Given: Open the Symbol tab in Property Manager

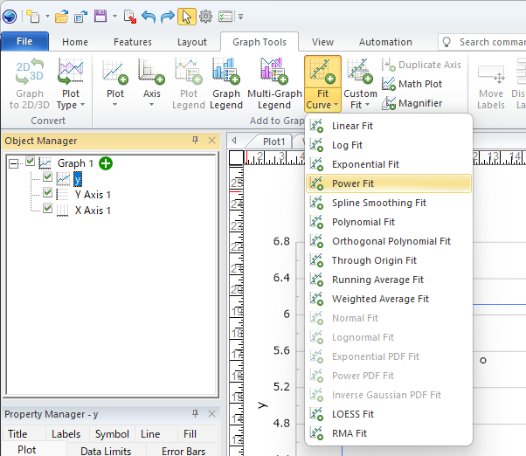Looking at the screenshot, I should [x=112, y=433].
